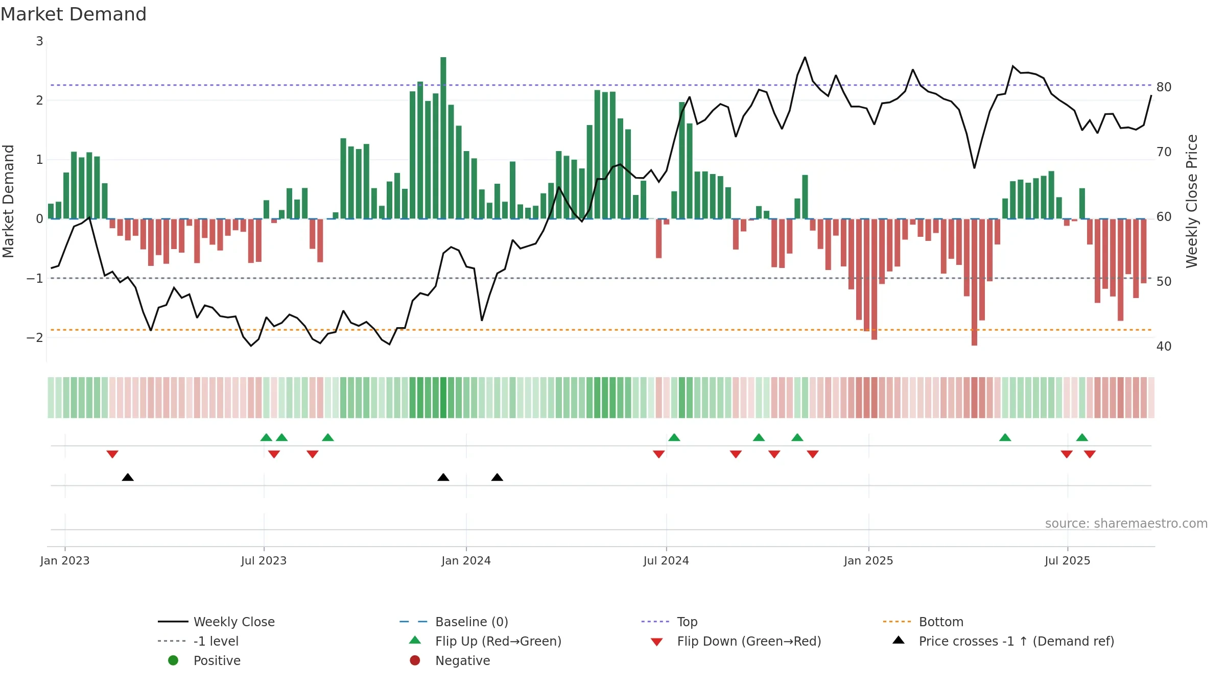The height and width of the screenshot is (689, 1226).
Task: Toggle the Bottom level legend entry
Action: pyautogui.click(x=923, y=622)
